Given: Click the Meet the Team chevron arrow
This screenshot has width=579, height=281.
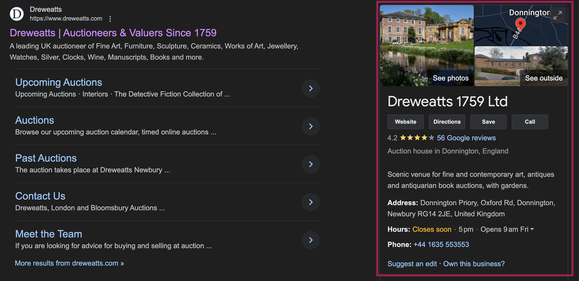Looking at the screenshot, I should 311,240.
